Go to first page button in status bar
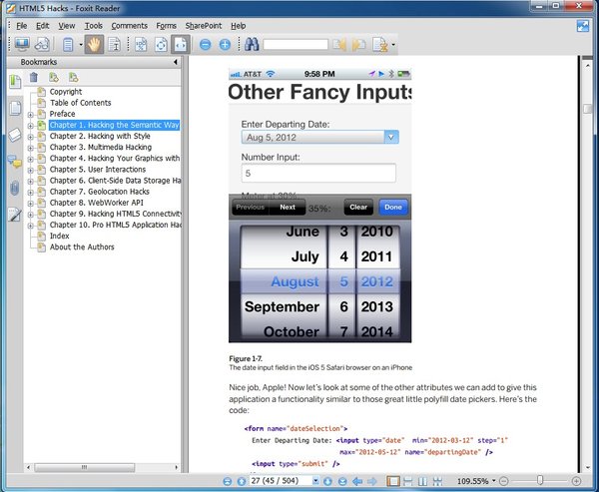Screen dimensions: 599x492 228,481
